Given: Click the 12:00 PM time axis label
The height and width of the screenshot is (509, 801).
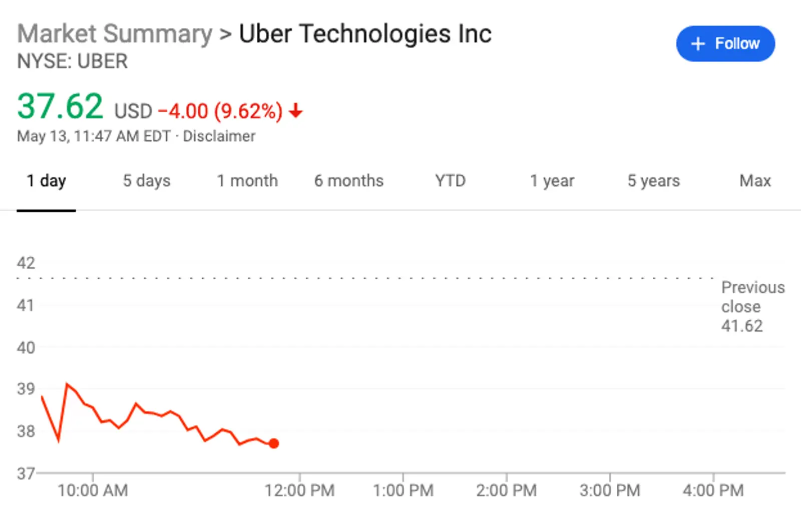Looking at the screenshot, I should coord(299,490).
